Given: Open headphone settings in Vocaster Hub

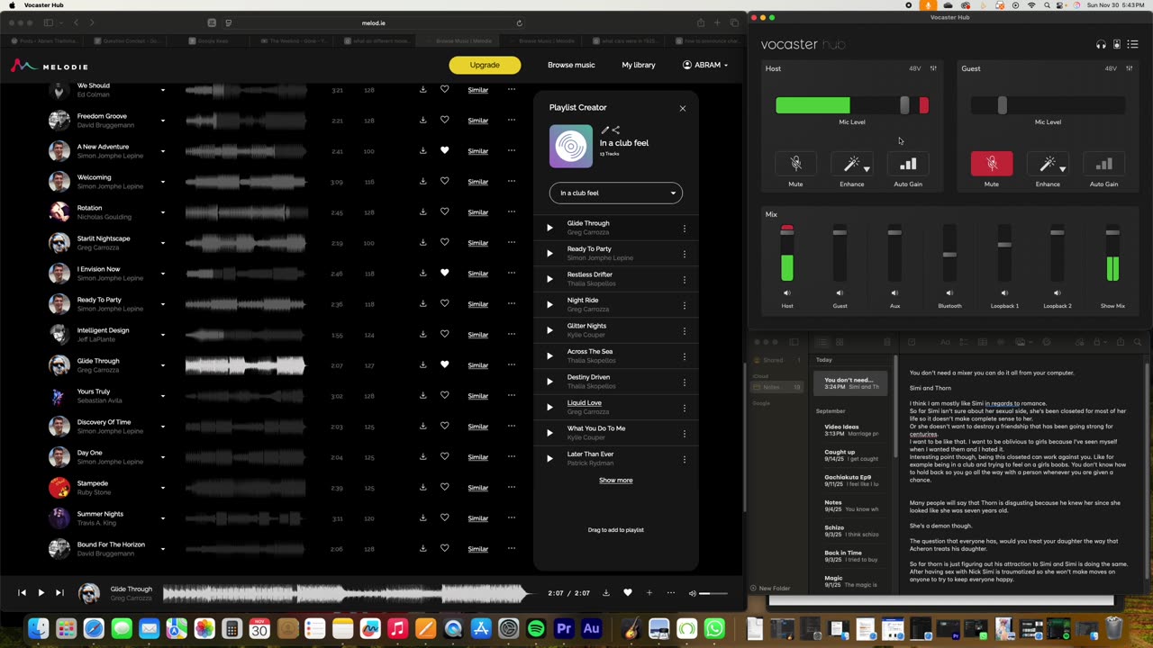Looking at the screenshot, I should coord(1101,44).
